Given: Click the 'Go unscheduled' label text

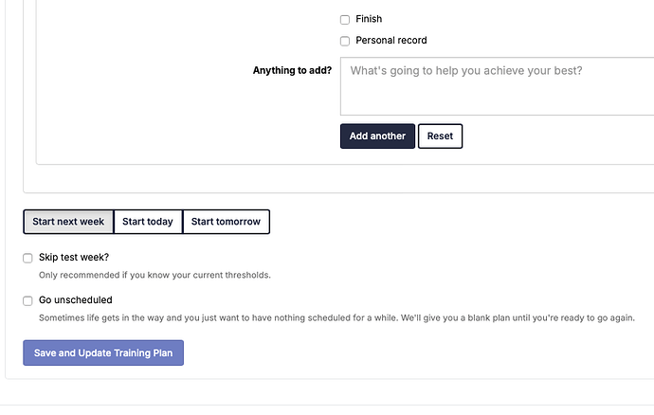Looking at the screenshot, I should [x=76, y=300].
